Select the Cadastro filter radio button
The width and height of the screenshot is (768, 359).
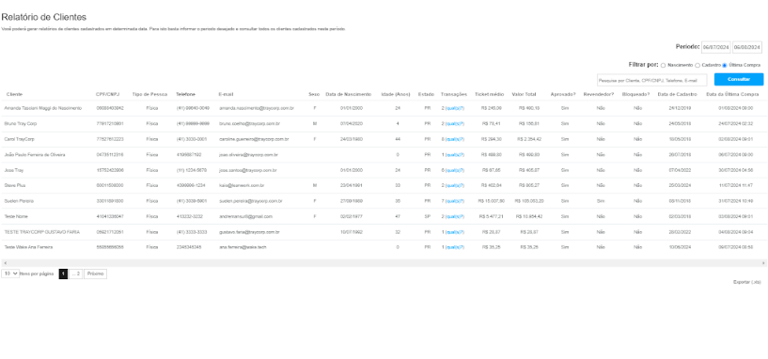click(697, 65)
